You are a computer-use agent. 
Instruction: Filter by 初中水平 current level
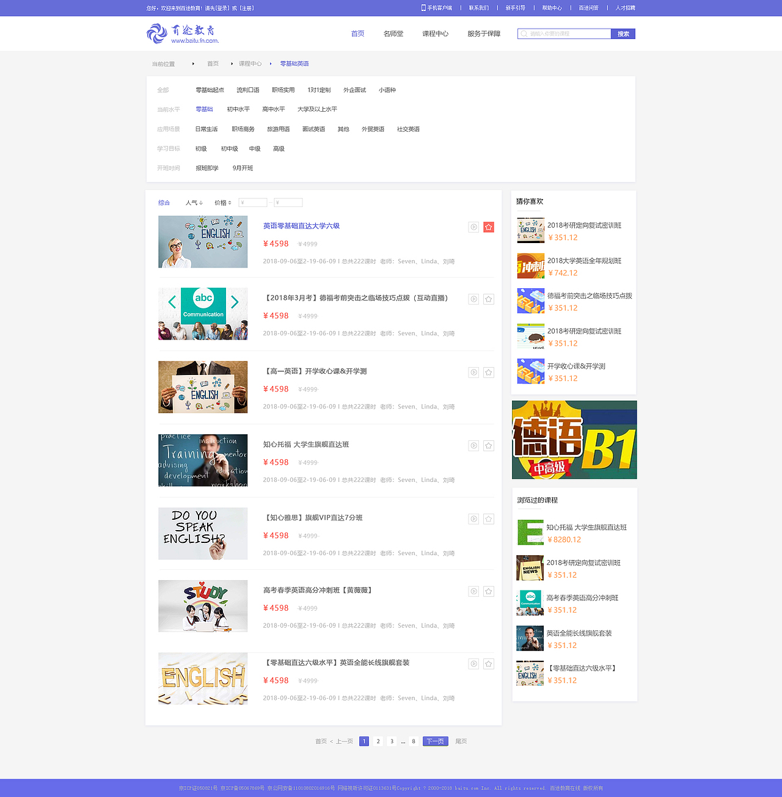[x=238, y=109]
